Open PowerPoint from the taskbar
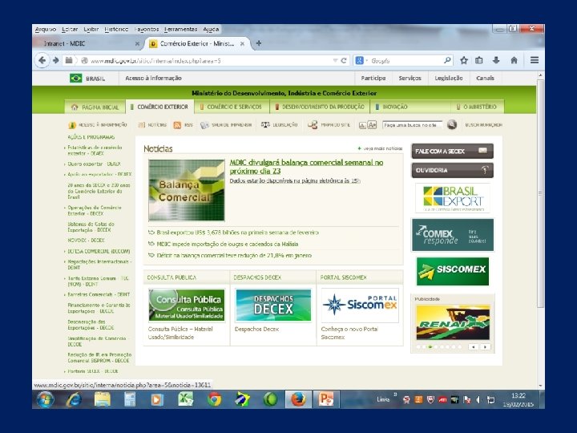 (x=325, y=399)
